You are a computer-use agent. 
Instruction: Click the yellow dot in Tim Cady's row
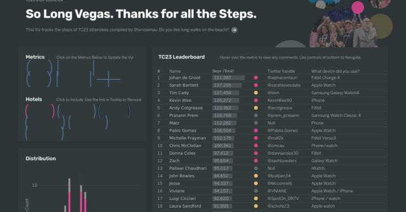(x=256, y=93)
